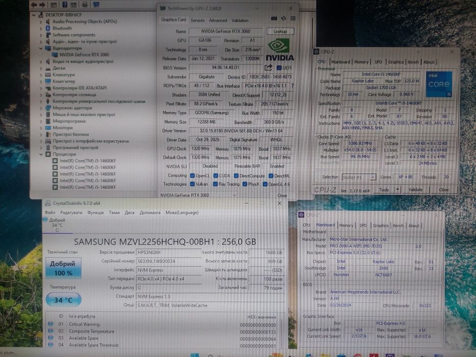
Task: Open the Функція menu in CrystalDiskInfo
Action: 95,213
